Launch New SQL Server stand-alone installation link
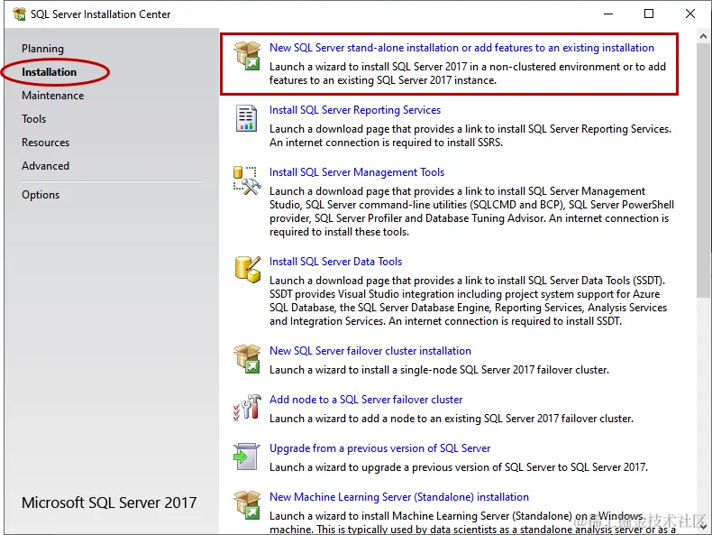Image resolution: width=712 pixels, height=535 pixels. coord(461,48)
